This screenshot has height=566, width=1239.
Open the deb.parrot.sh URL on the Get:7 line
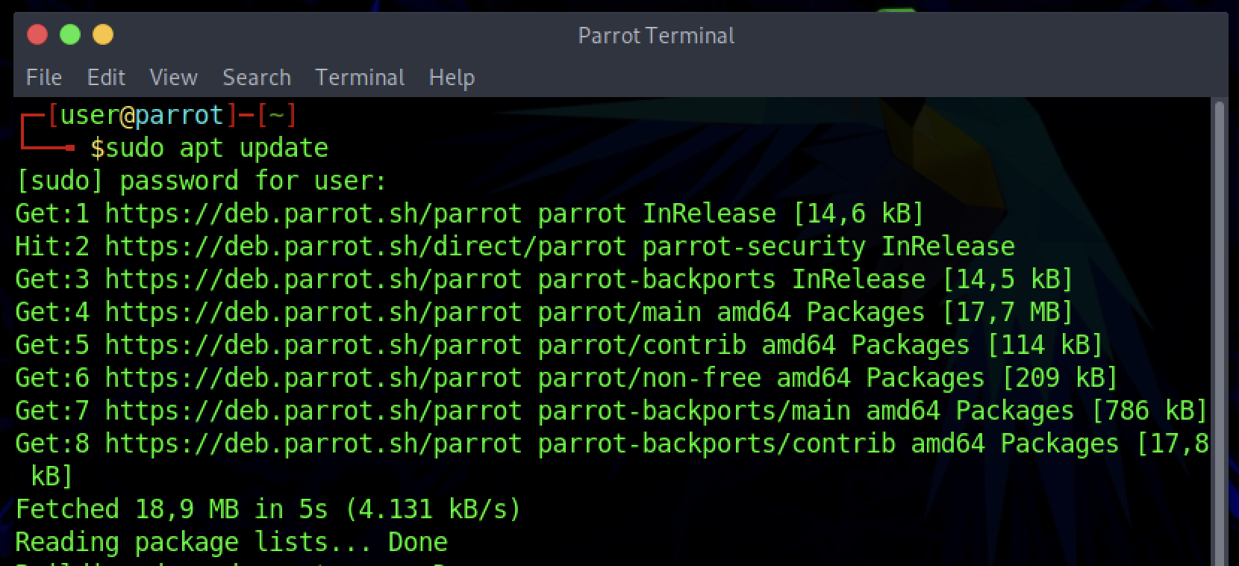(313, 411)
